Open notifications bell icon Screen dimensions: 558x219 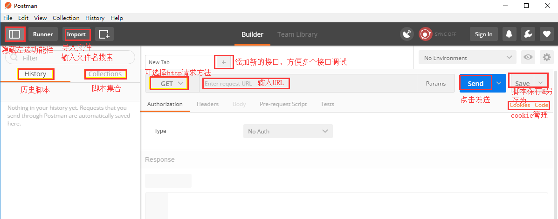(509, 34)
